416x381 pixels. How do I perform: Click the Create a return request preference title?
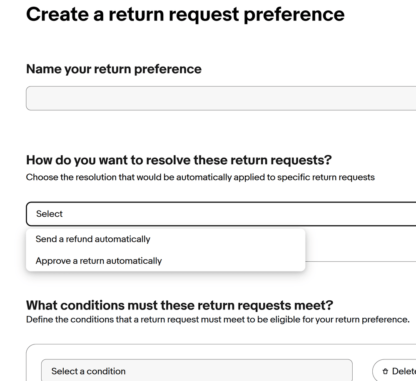(185, 14)
